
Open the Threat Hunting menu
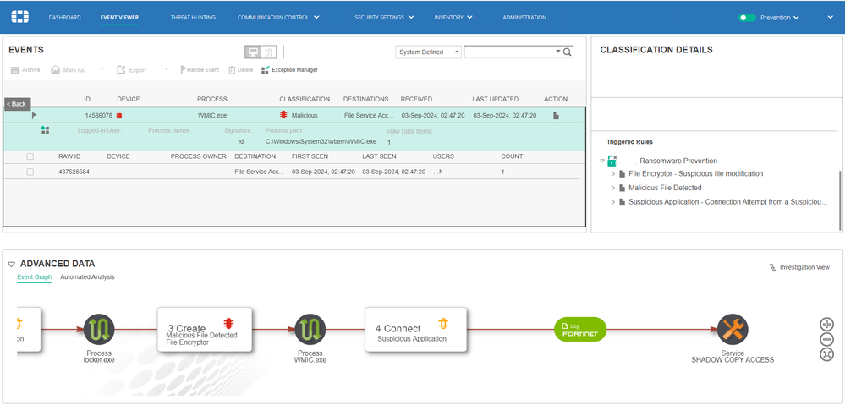[193, 17]
